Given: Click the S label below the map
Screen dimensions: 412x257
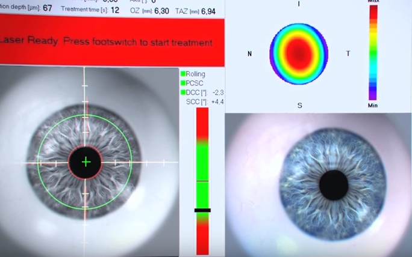Looking at the screenshot, I should (299, 105).
